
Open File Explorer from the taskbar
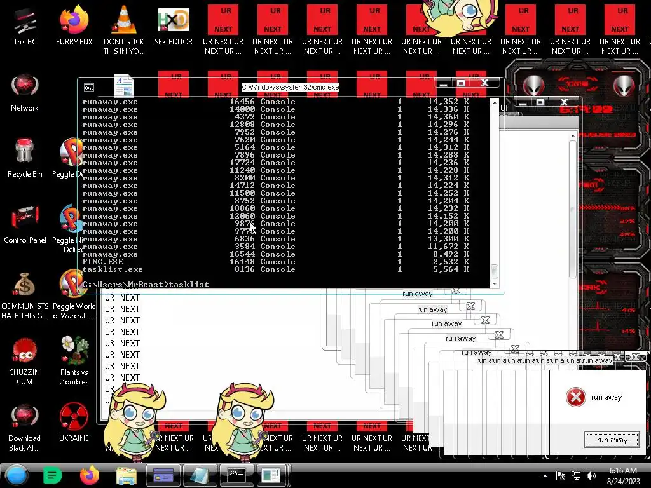click(x=127, y=476)
